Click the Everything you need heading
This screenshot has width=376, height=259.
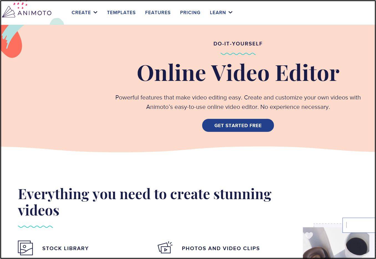pyautogui.click(x=145, y=202)
